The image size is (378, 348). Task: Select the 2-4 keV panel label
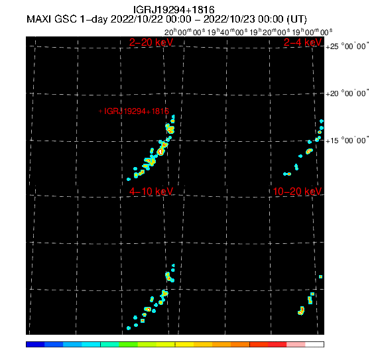pyautogui.click(x=303, y=42)
